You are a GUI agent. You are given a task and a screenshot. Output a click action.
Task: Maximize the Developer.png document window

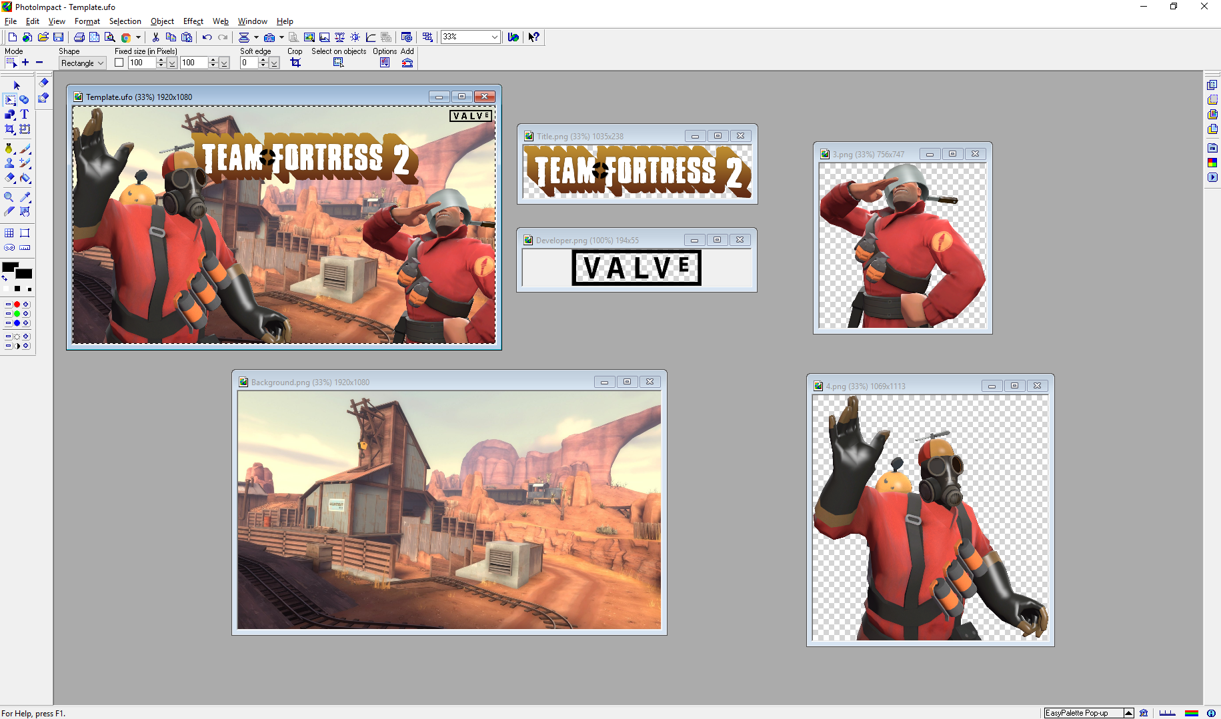(x=717, y=240)
